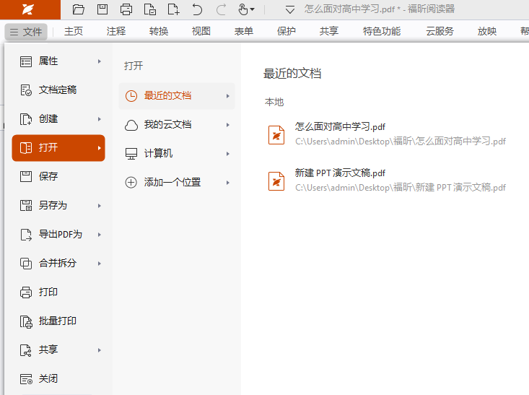
Task: Open hand tool dropdown arrow
Action: 252,9
